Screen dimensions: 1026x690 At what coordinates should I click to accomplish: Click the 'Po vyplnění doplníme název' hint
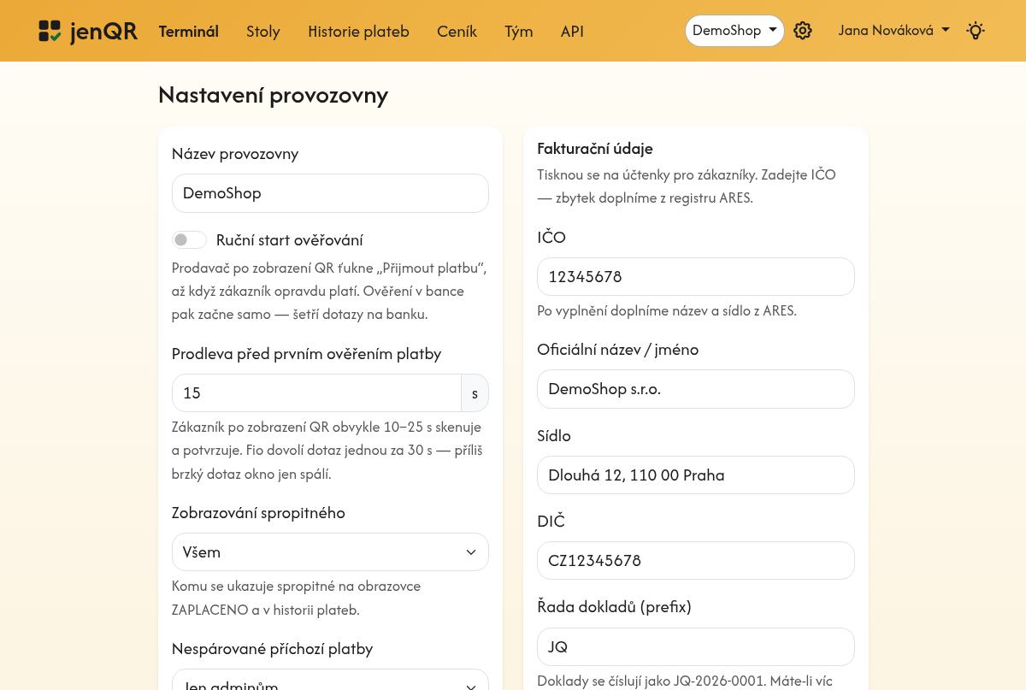(667, 311)
